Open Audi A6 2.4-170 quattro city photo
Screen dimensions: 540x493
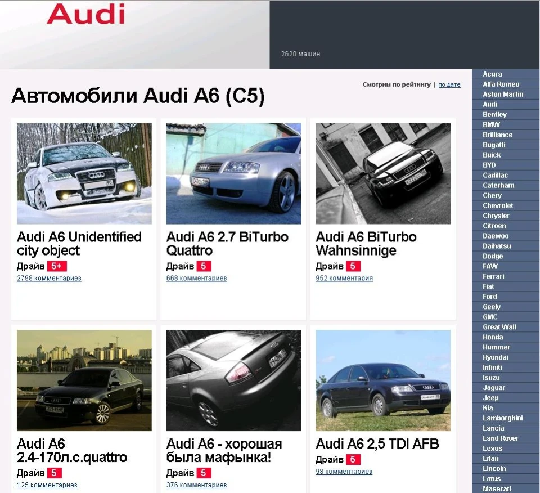tap(84, 380)
